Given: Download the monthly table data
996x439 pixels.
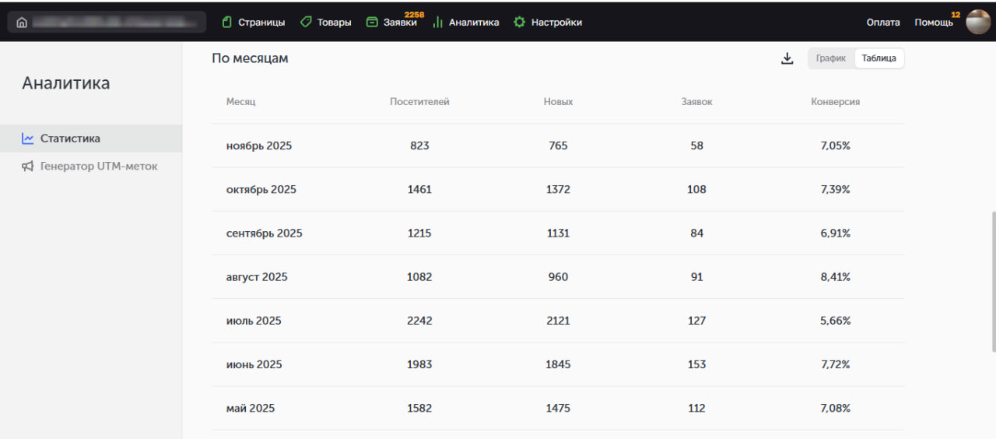Looking at the screenshot, I should (x=787, y=58).
